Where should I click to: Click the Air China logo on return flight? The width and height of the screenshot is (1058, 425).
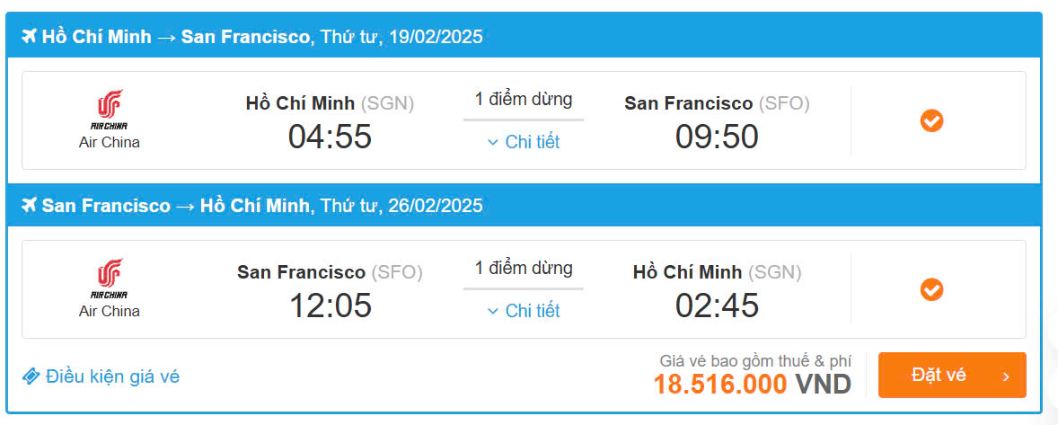(x=109, y=277)
